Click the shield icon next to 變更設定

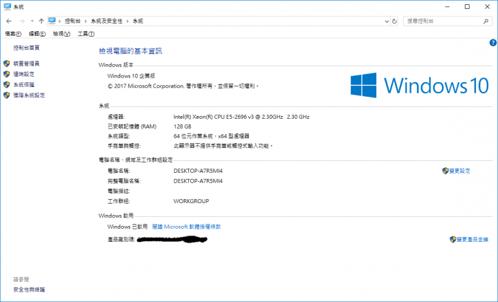[x=445, y=171]
